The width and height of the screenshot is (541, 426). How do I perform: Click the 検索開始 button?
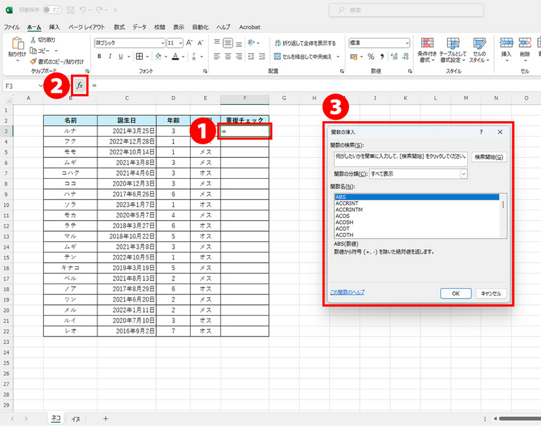point(488,157)
